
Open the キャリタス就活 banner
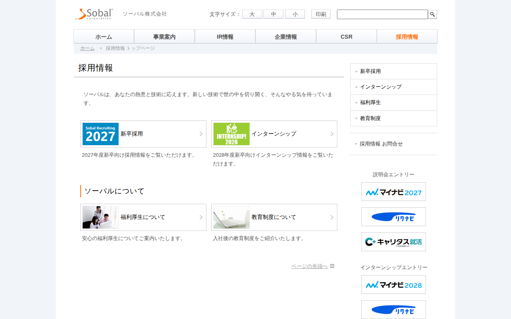393,242
